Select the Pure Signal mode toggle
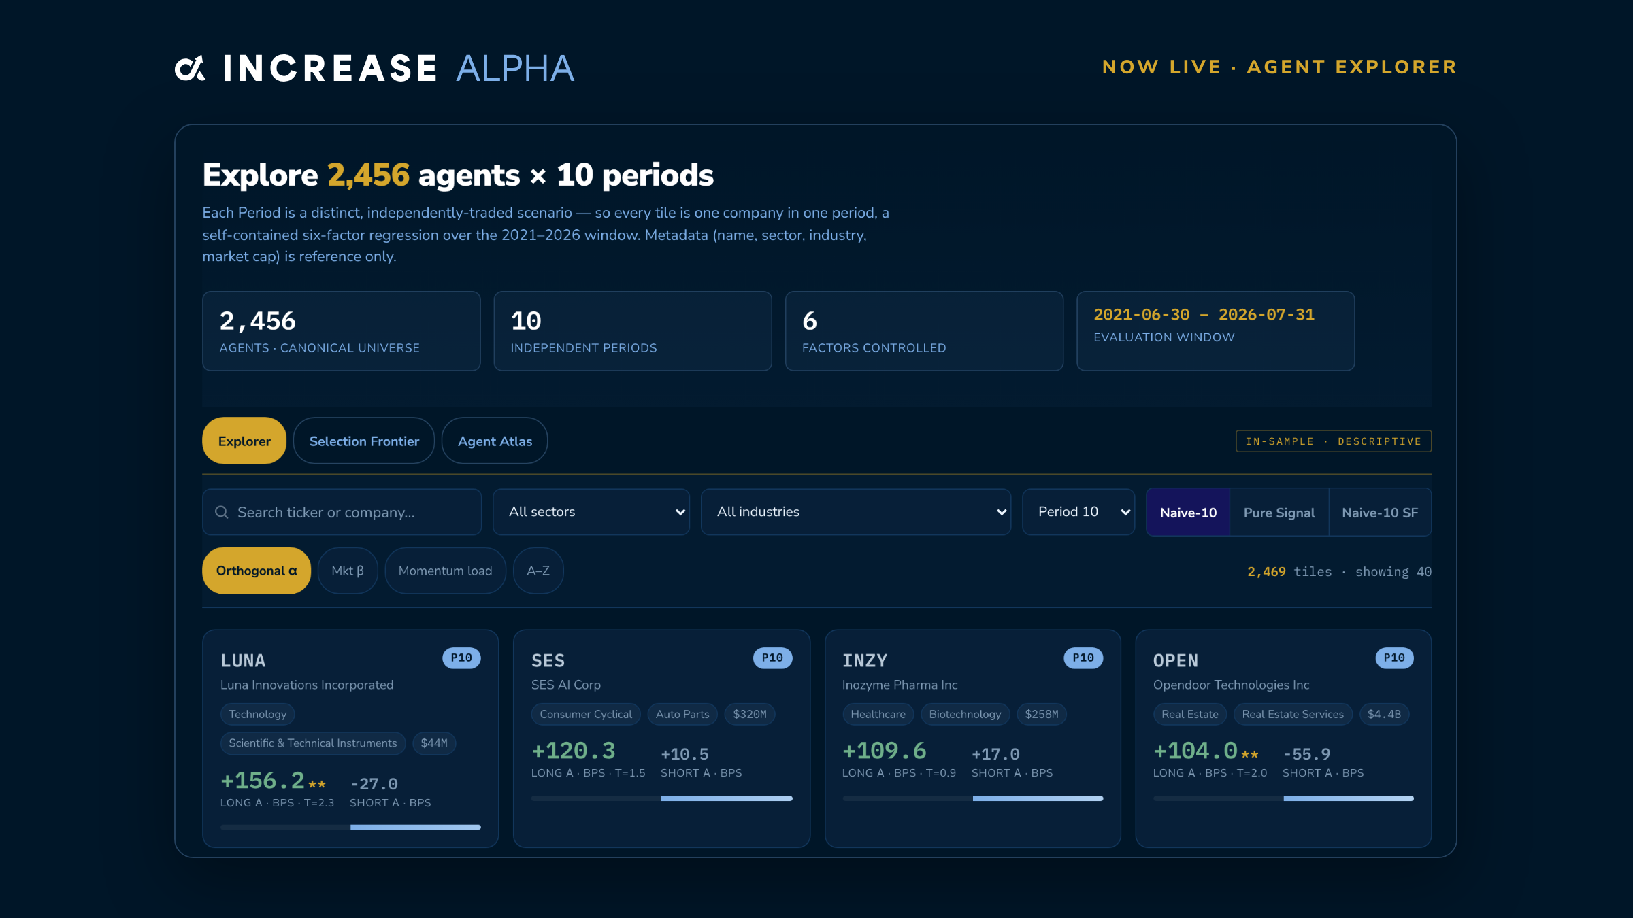The width and height of the screenshot is (1633, 918). (x=1279, y=512)
